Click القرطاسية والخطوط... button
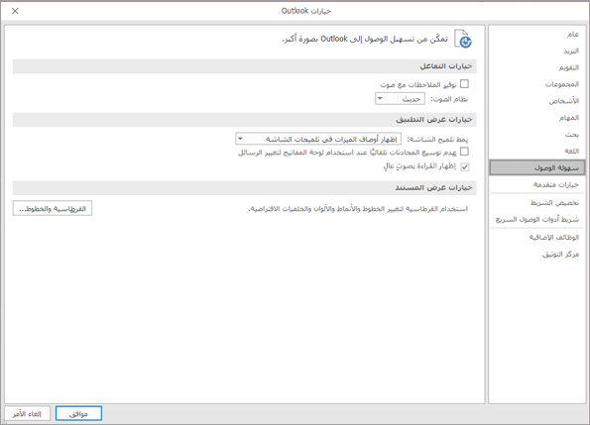The image size is (590, 425). pos(53,208)
